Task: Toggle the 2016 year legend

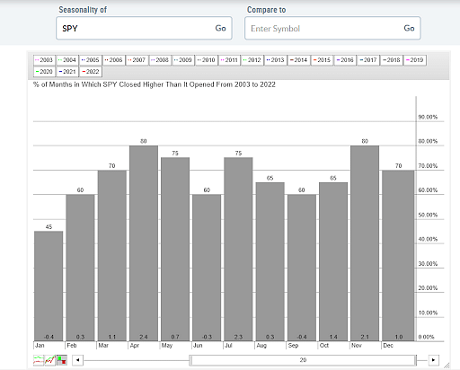Action: click(x=345, y=60)
